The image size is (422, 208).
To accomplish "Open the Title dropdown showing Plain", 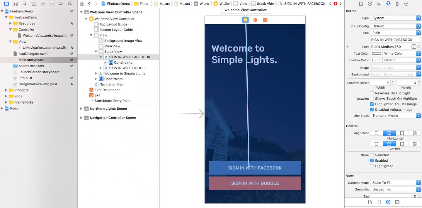I will [x=395, y=33].
